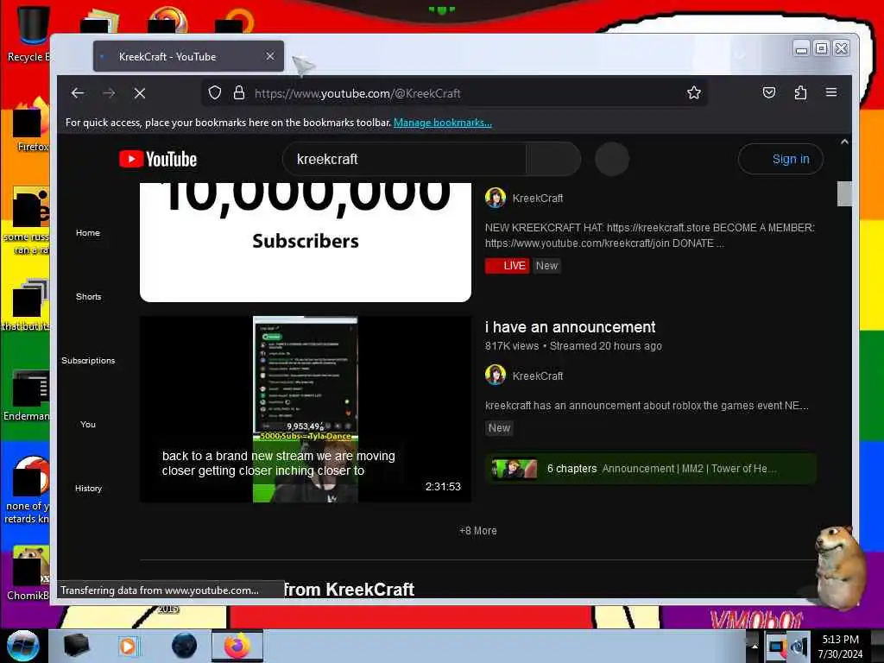Show hidden system tray icons
The height and width of the screenshot is (663, 884).
click(755, 647)
